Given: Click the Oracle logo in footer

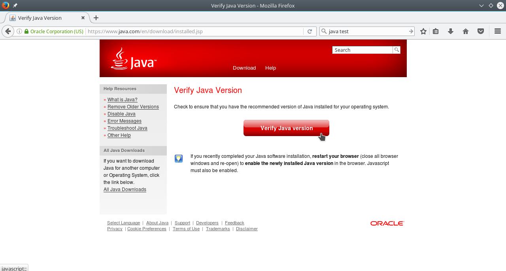Looking at the screenshot, I should click(x=387, y=224).
